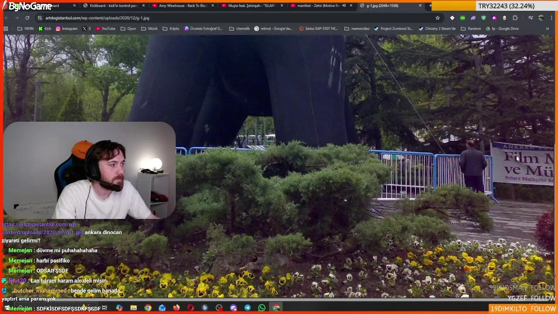Open the apps grid in bookmarks bar

pos(6,29)
